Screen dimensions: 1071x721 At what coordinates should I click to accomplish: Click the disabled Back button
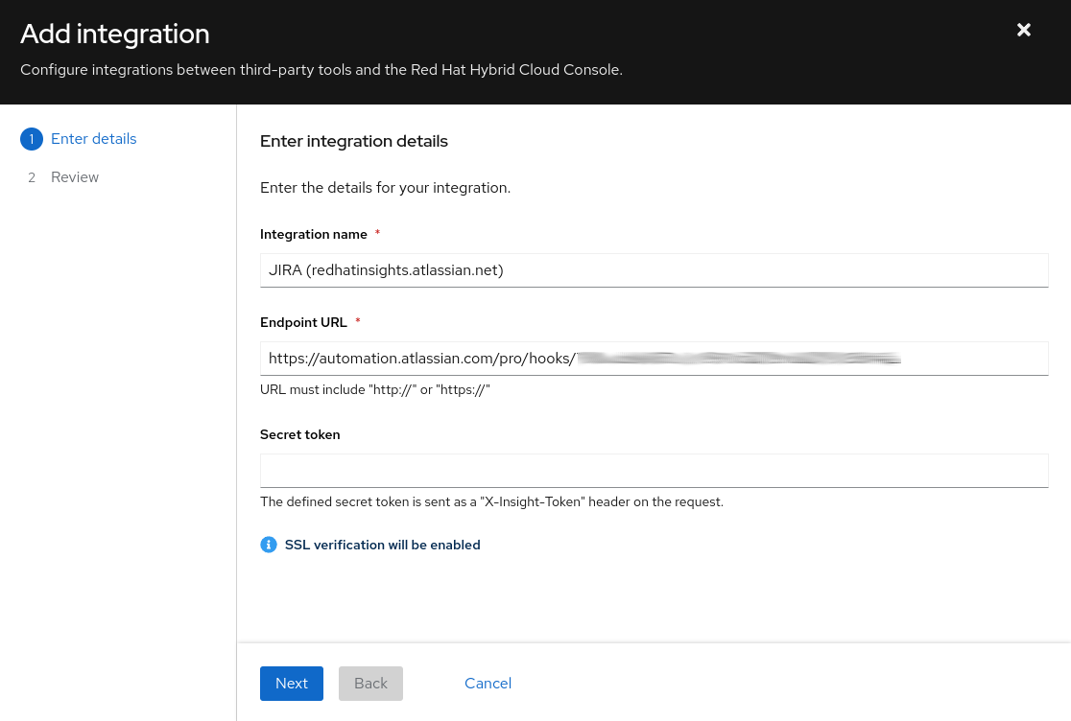[x=370, y=684]
